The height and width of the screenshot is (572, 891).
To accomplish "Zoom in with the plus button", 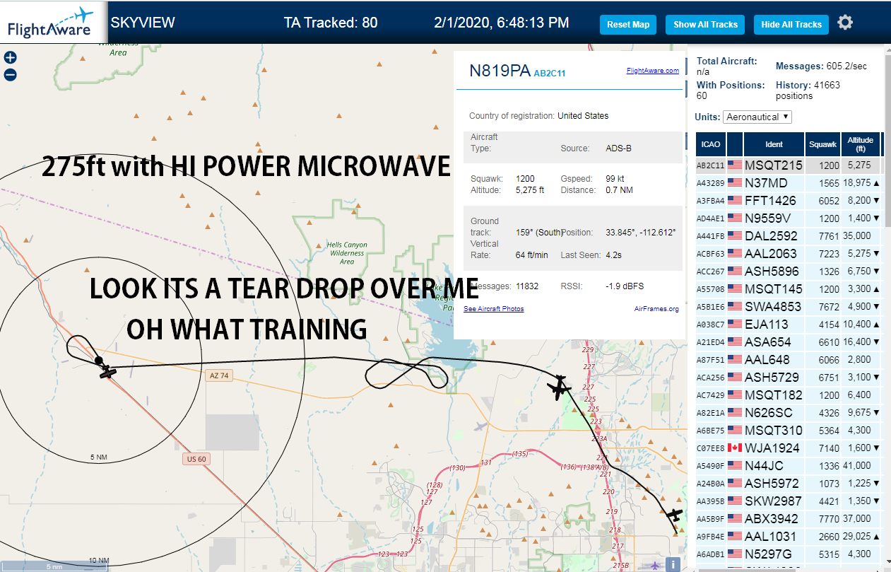I will (x=11, y=58).
